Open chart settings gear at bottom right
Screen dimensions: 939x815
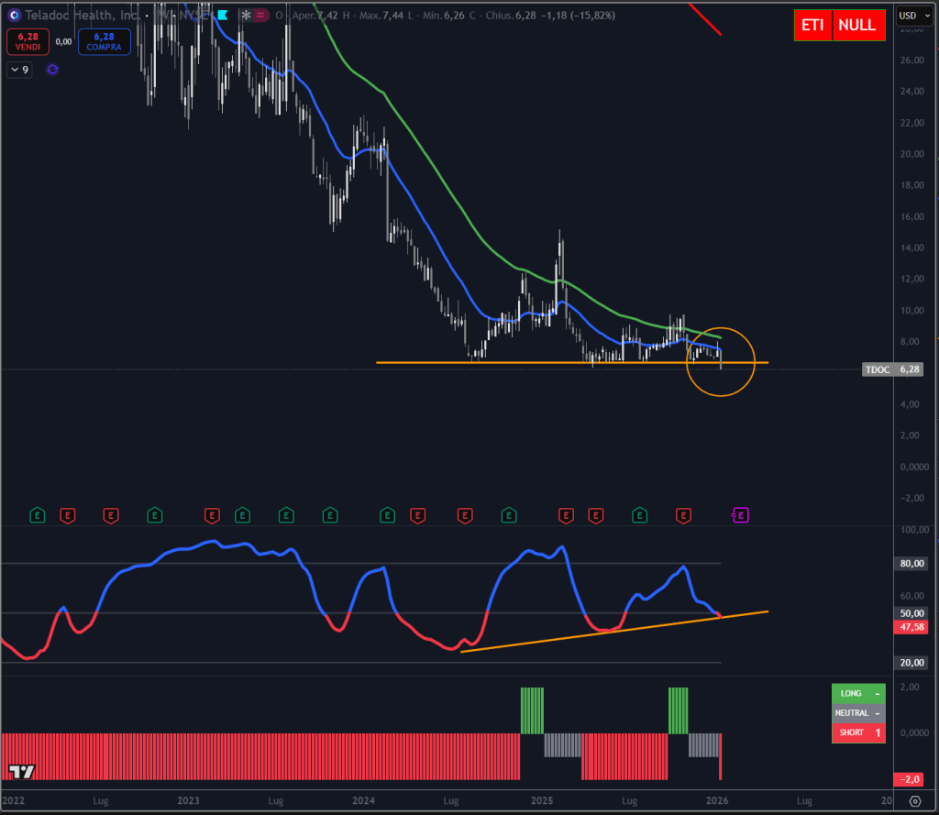click(914, 801)
